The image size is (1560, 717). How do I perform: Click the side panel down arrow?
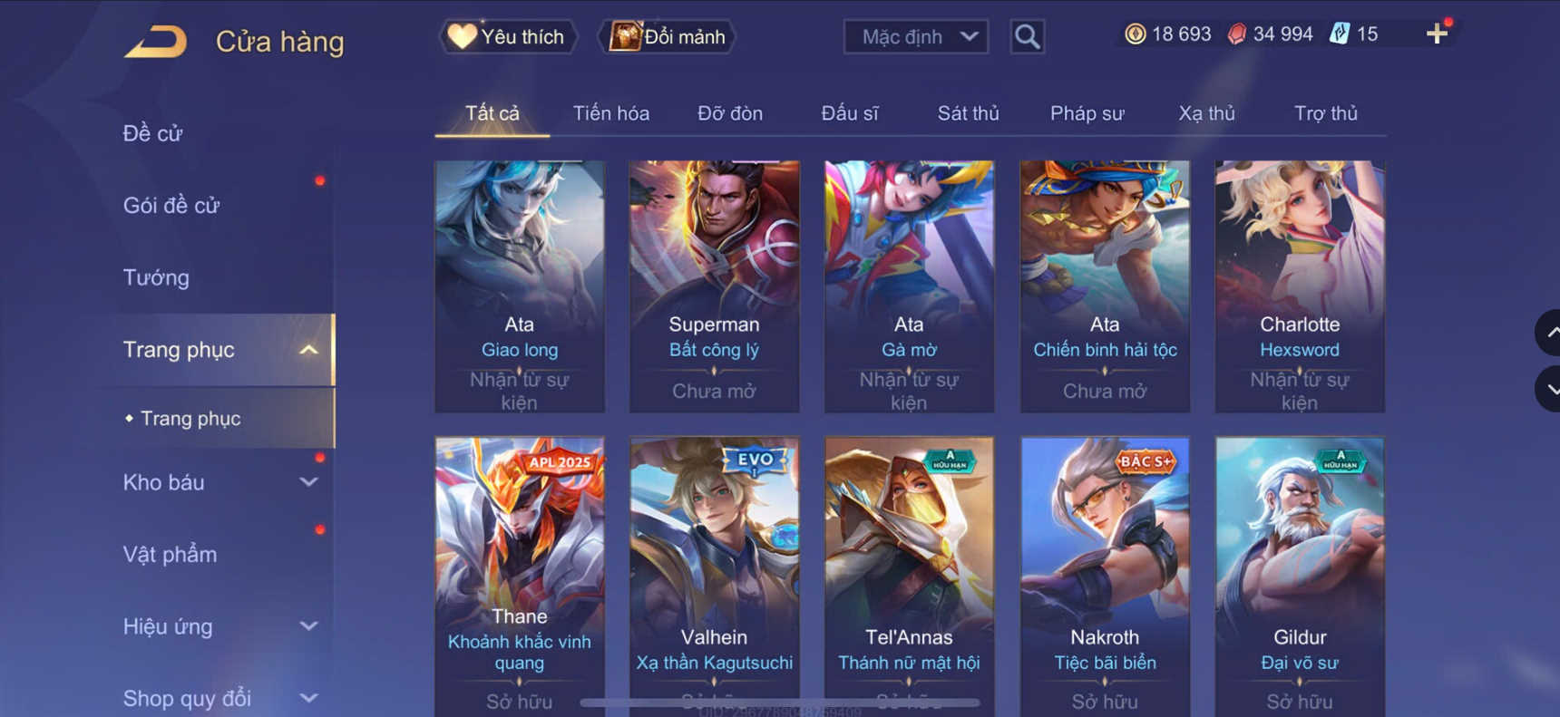pyautogui.click(x=1550, y=389)
